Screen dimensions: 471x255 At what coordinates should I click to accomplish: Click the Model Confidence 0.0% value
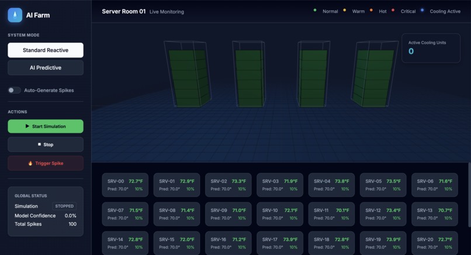tap(70, 216)
